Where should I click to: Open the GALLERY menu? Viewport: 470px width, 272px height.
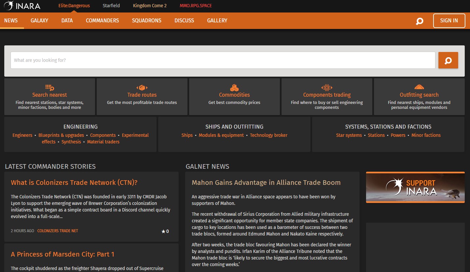(217, 20)
